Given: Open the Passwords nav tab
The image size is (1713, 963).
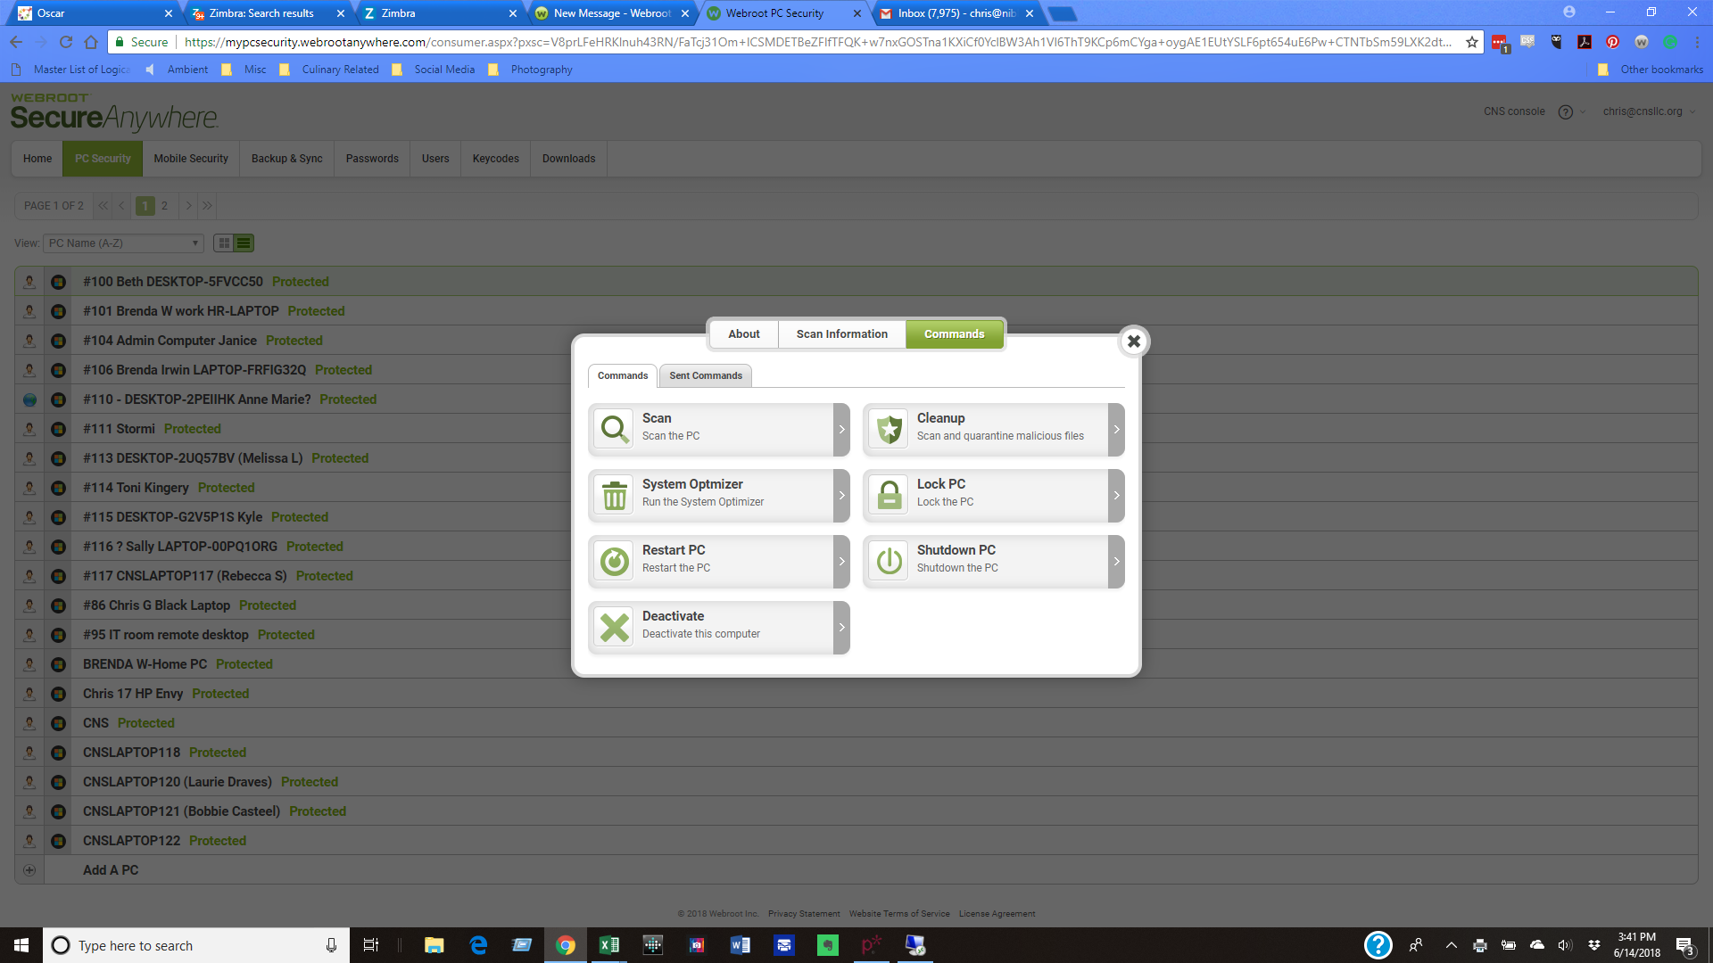Looking at the screenshot, I should [x=372, y=159].
